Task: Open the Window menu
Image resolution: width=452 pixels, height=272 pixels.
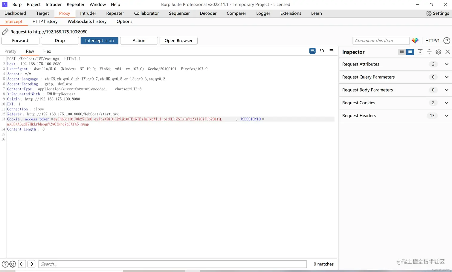Action: (98, 4)
